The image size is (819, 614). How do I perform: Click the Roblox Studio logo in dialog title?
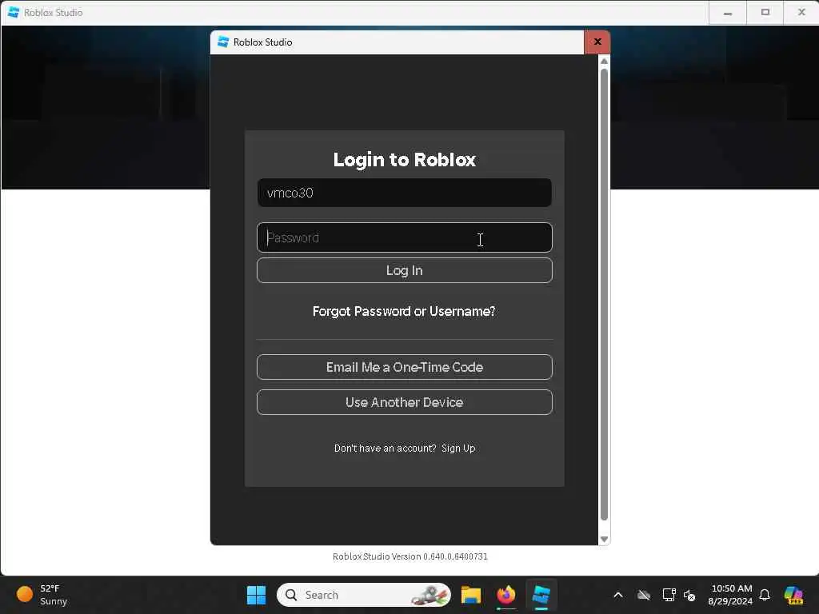click(223, 42)
